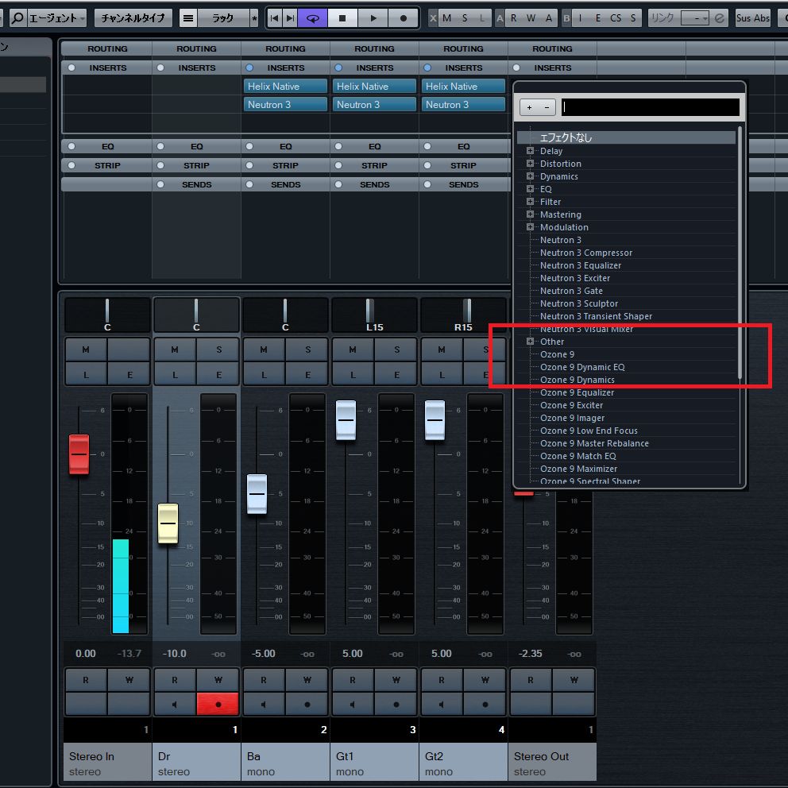
Task: Click the go to right locator button
Action: click(290, 18)
